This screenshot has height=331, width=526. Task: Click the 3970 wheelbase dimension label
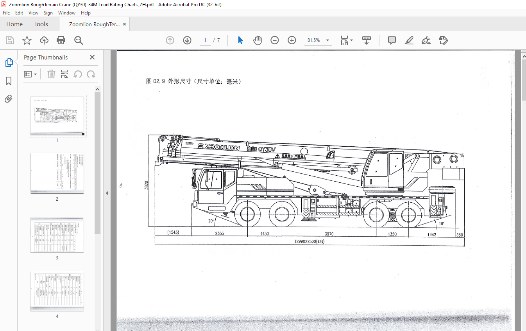click(329, 234)
